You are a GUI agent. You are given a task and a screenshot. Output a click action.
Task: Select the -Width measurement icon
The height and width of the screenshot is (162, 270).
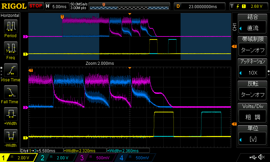point(10,136)
